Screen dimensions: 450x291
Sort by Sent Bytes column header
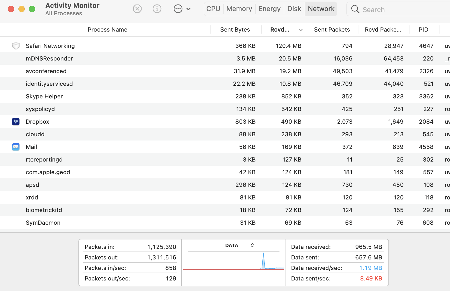point(235,30)
